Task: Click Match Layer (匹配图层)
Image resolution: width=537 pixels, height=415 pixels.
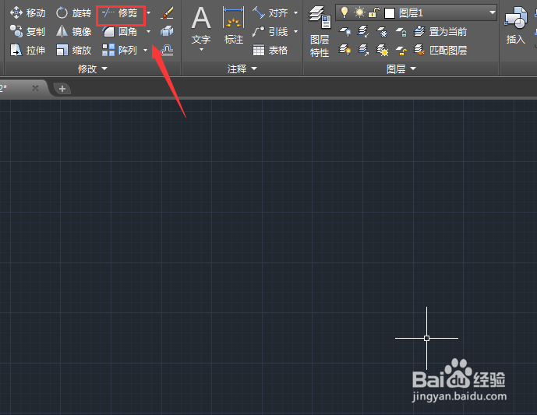Action: click(440, 51)
